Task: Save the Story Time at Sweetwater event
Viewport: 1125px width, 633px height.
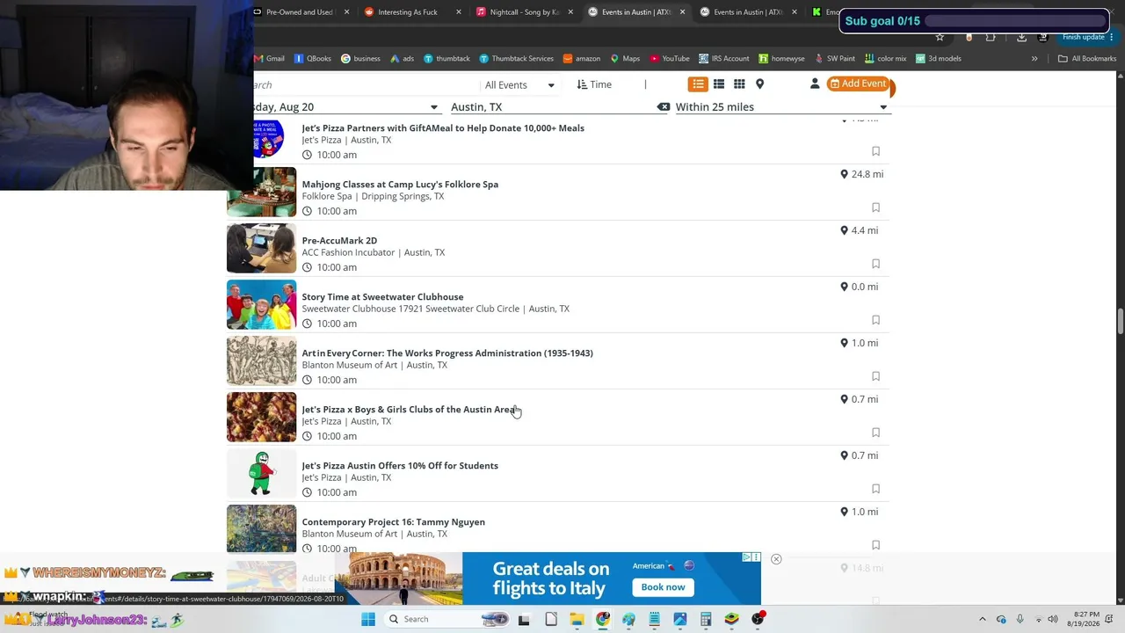Action: [875, 320]
